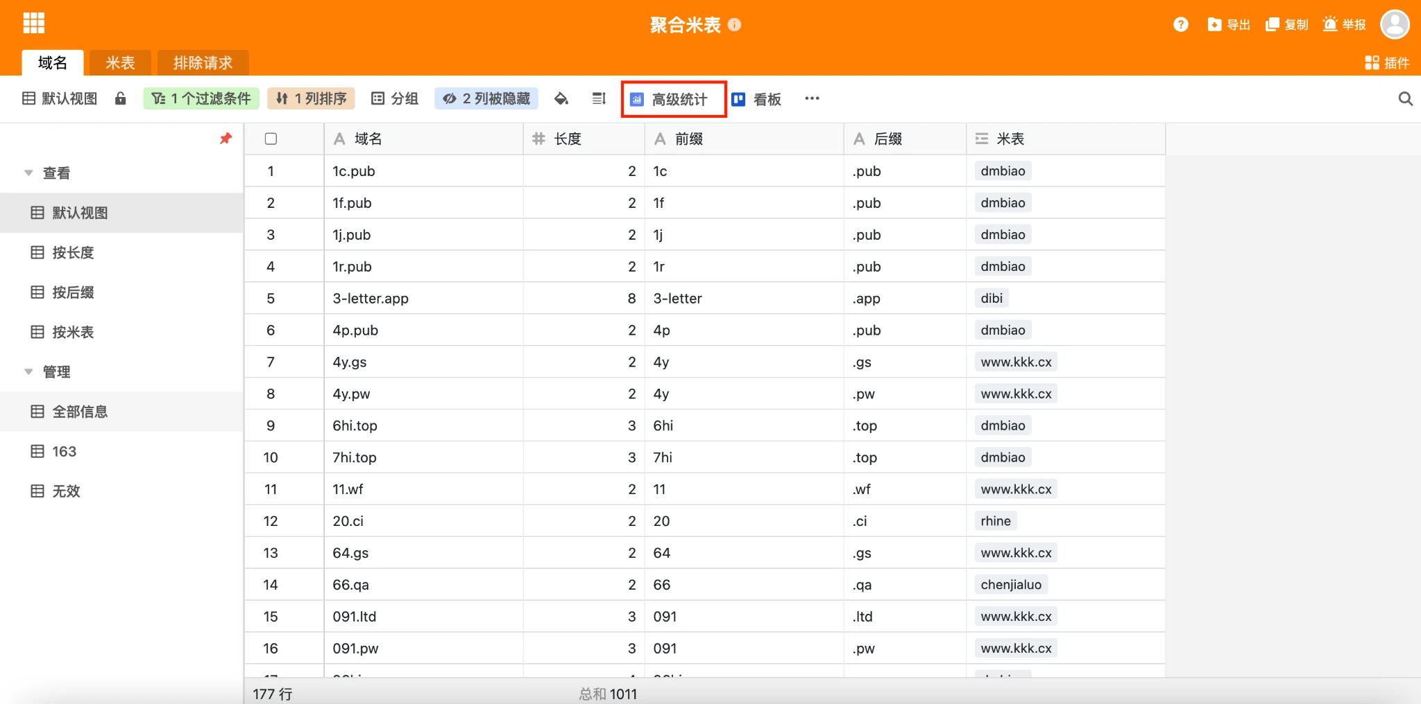Screen dimensions: 1421x704
Task: Click the 导出 export button
Action: click(x=1229, y=25)
